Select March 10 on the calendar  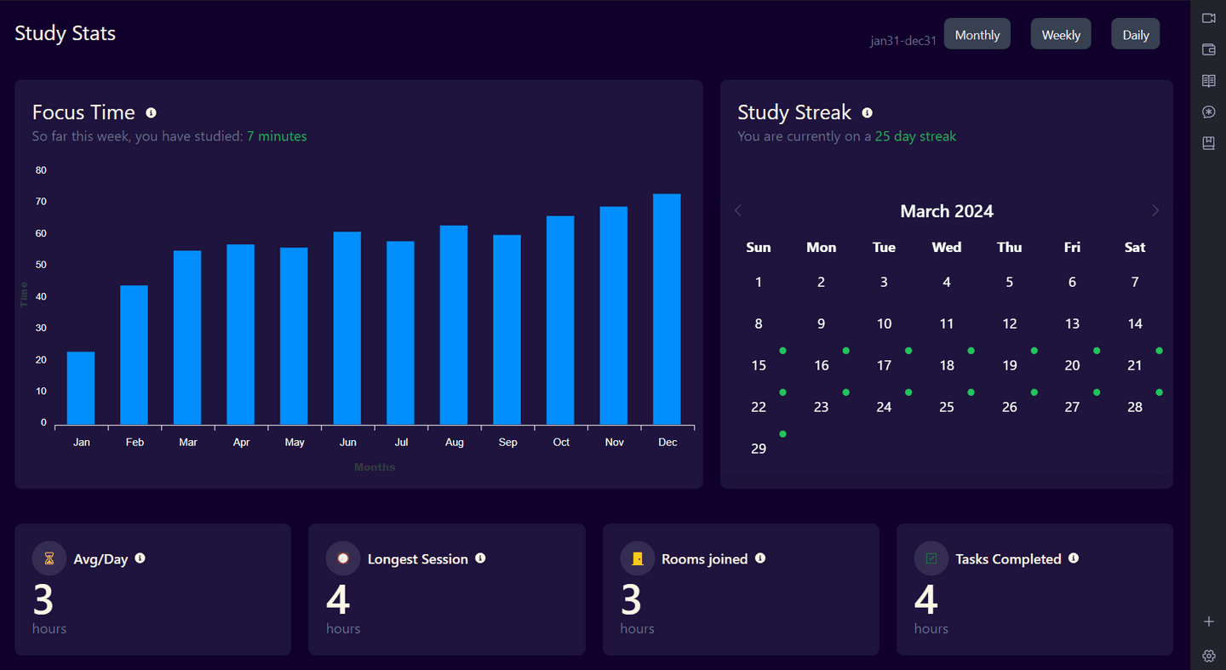click(x=884, y=324)
